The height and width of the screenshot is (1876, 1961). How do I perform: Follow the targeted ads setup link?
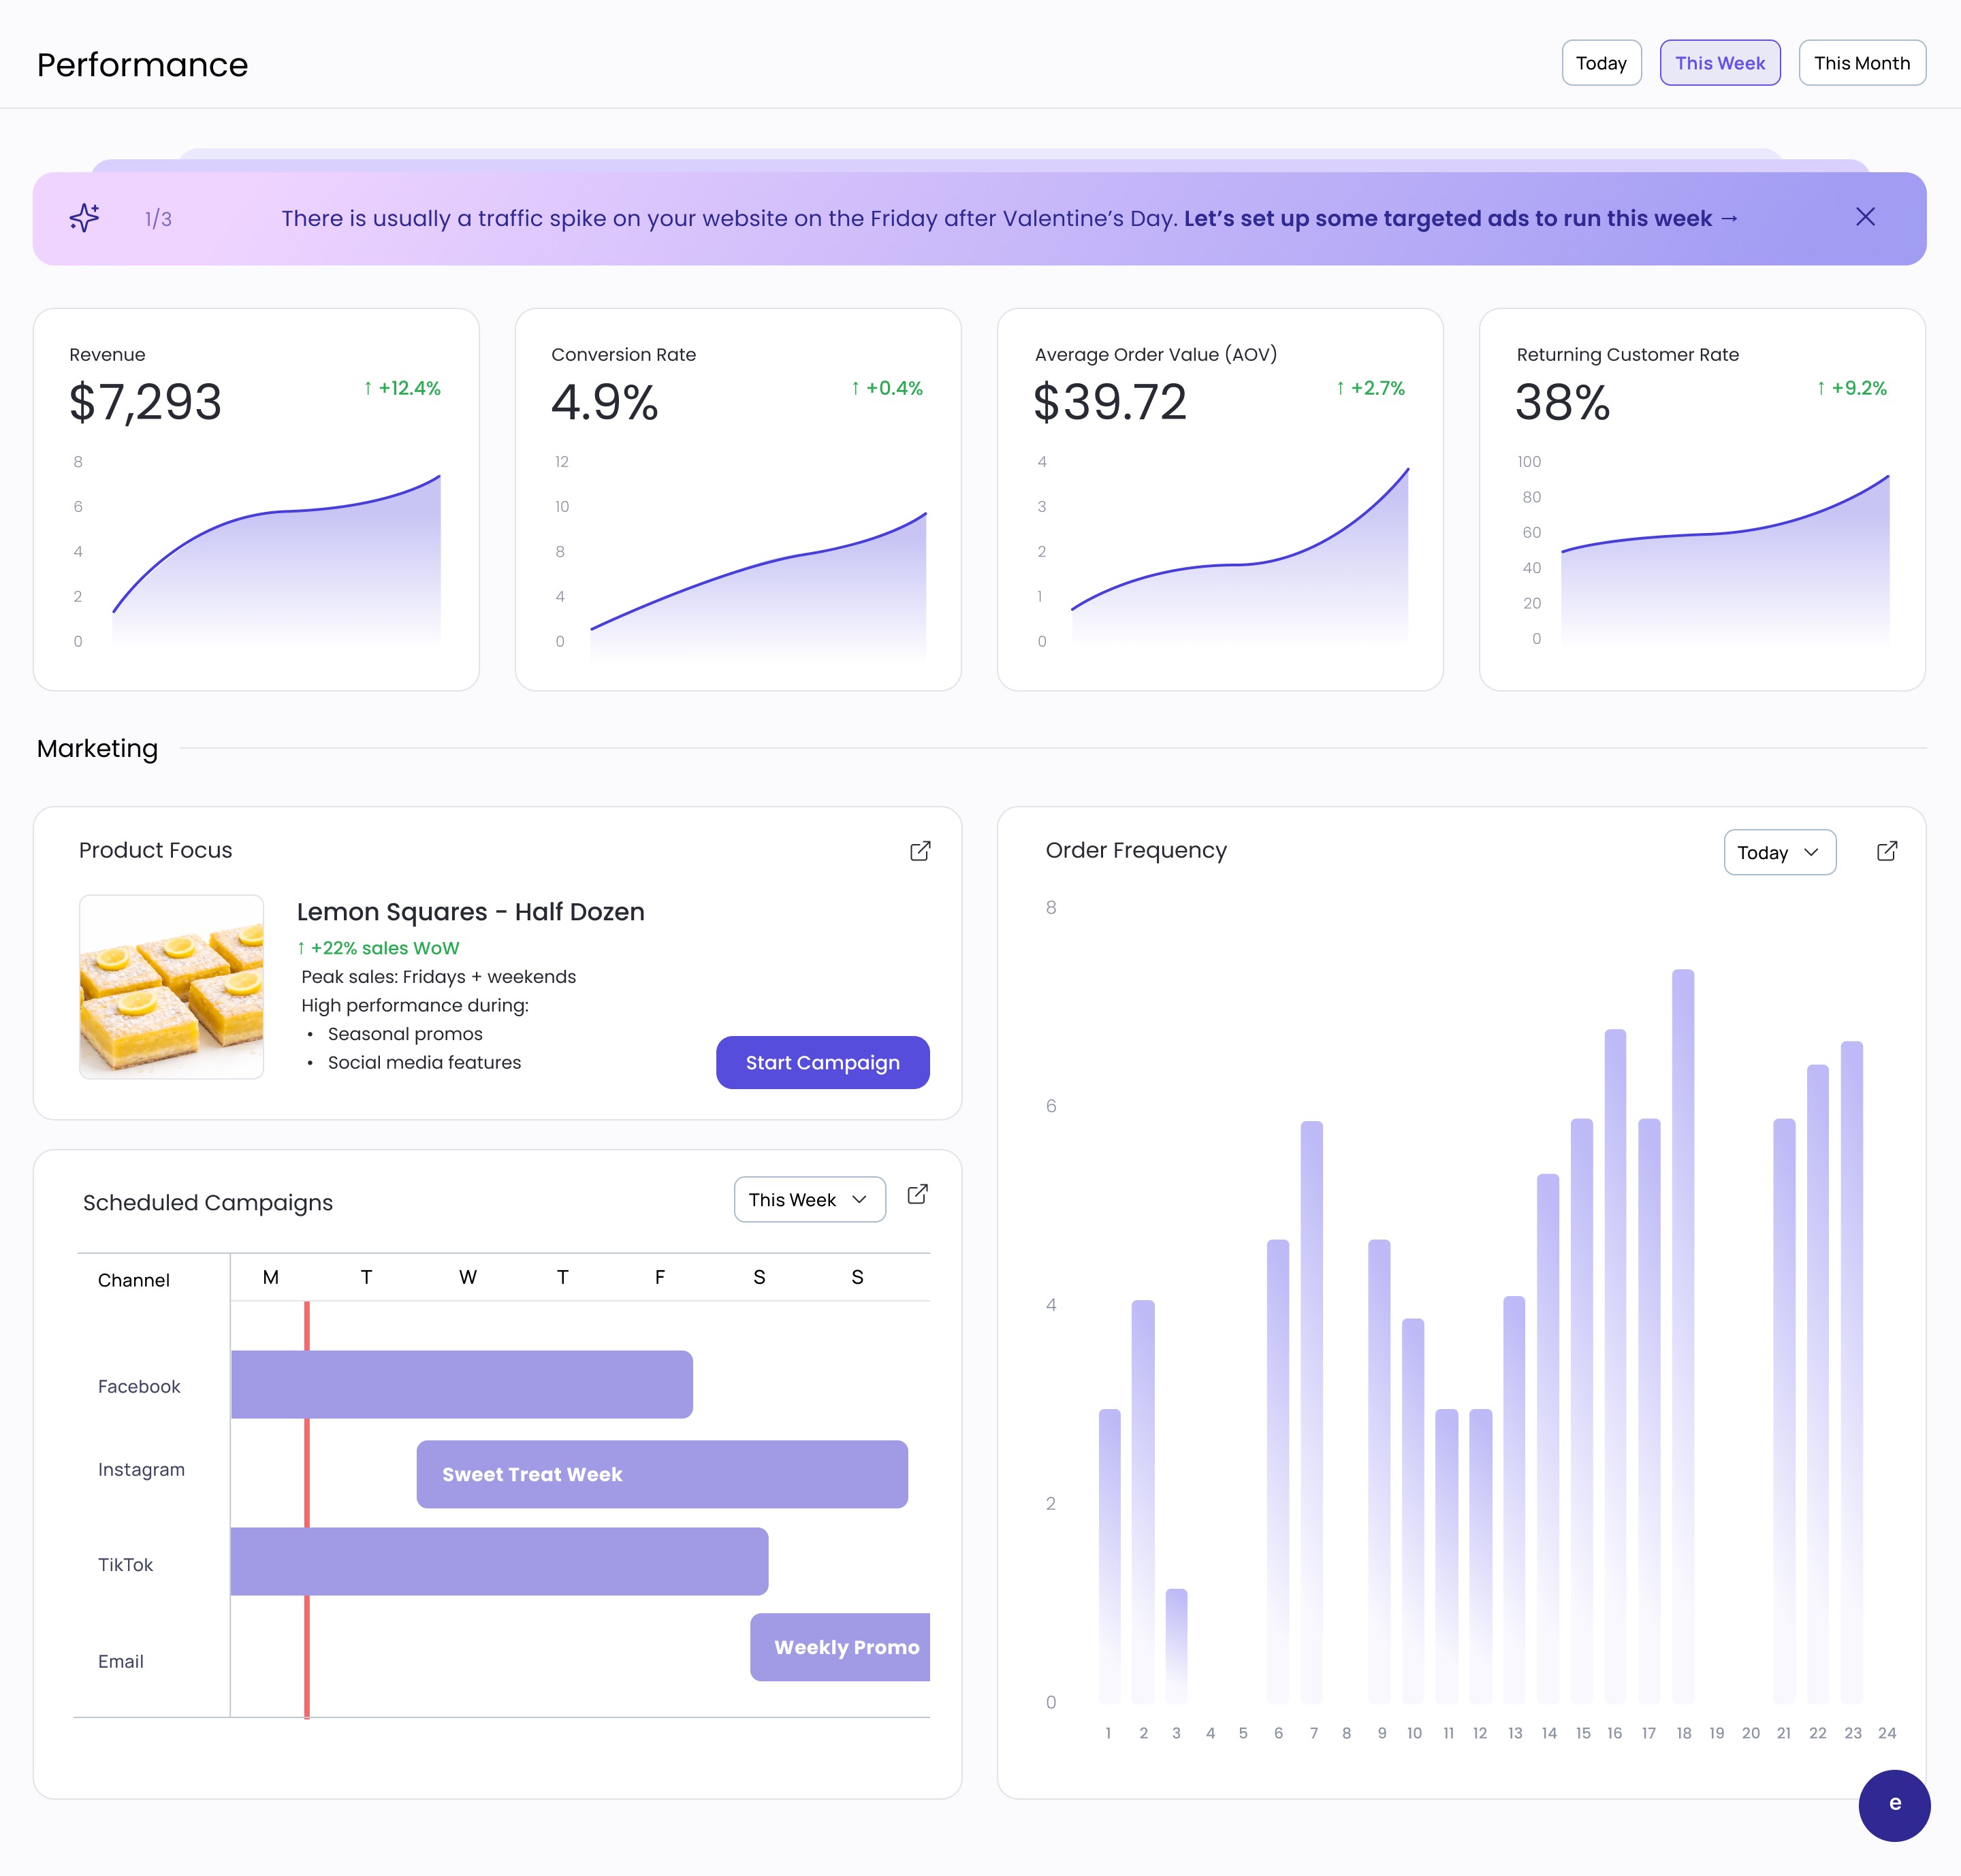[1460, 218]
